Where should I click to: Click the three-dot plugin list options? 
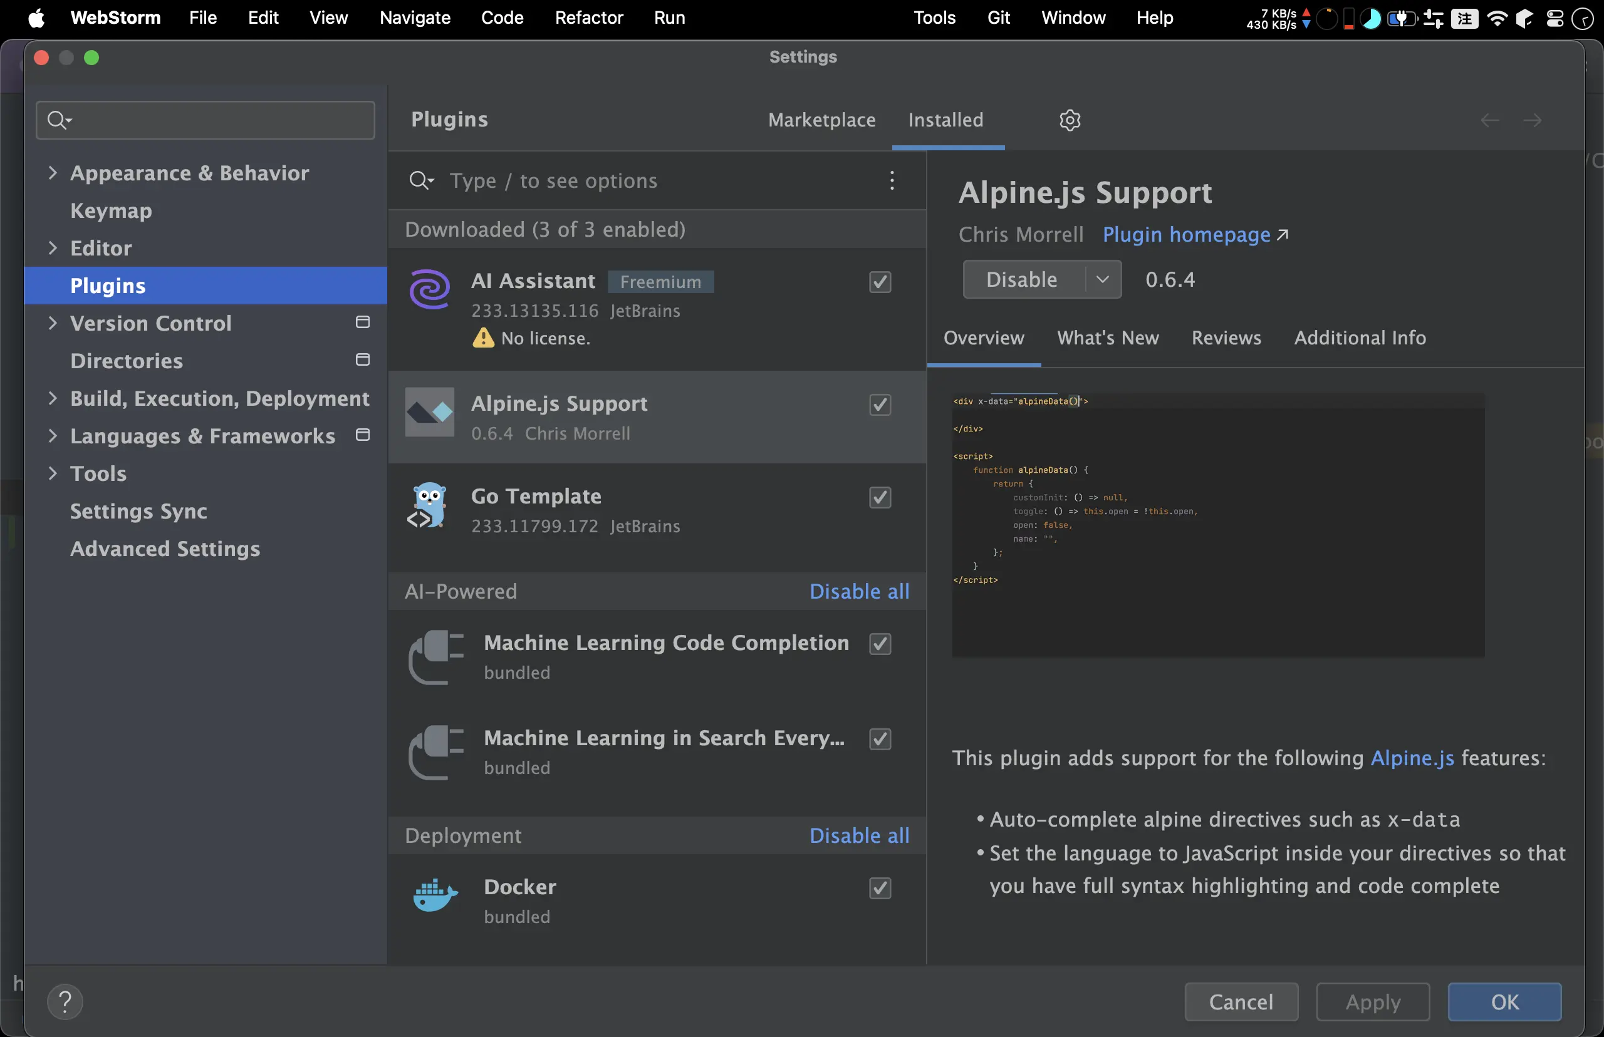892,180
